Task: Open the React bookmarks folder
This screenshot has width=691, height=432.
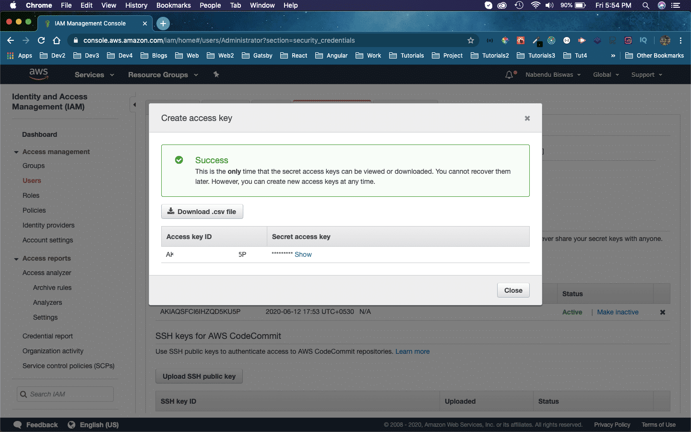Action: point(294,56)
